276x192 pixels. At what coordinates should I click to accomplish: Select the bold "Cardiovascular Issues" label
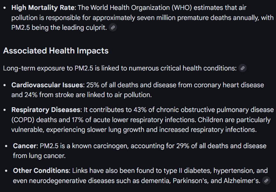(x=47, y=85)
